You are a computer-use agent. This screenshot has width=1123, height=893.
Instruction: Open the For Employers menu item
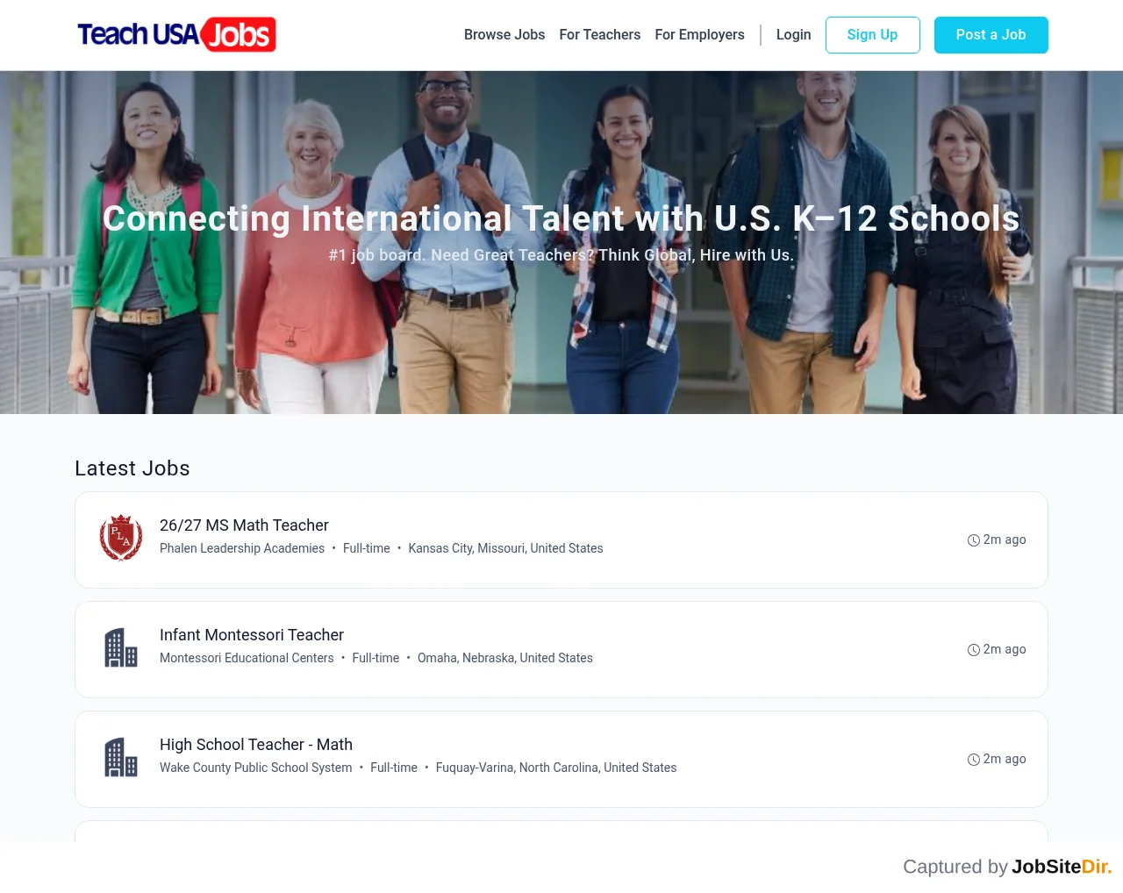(699, 35)
